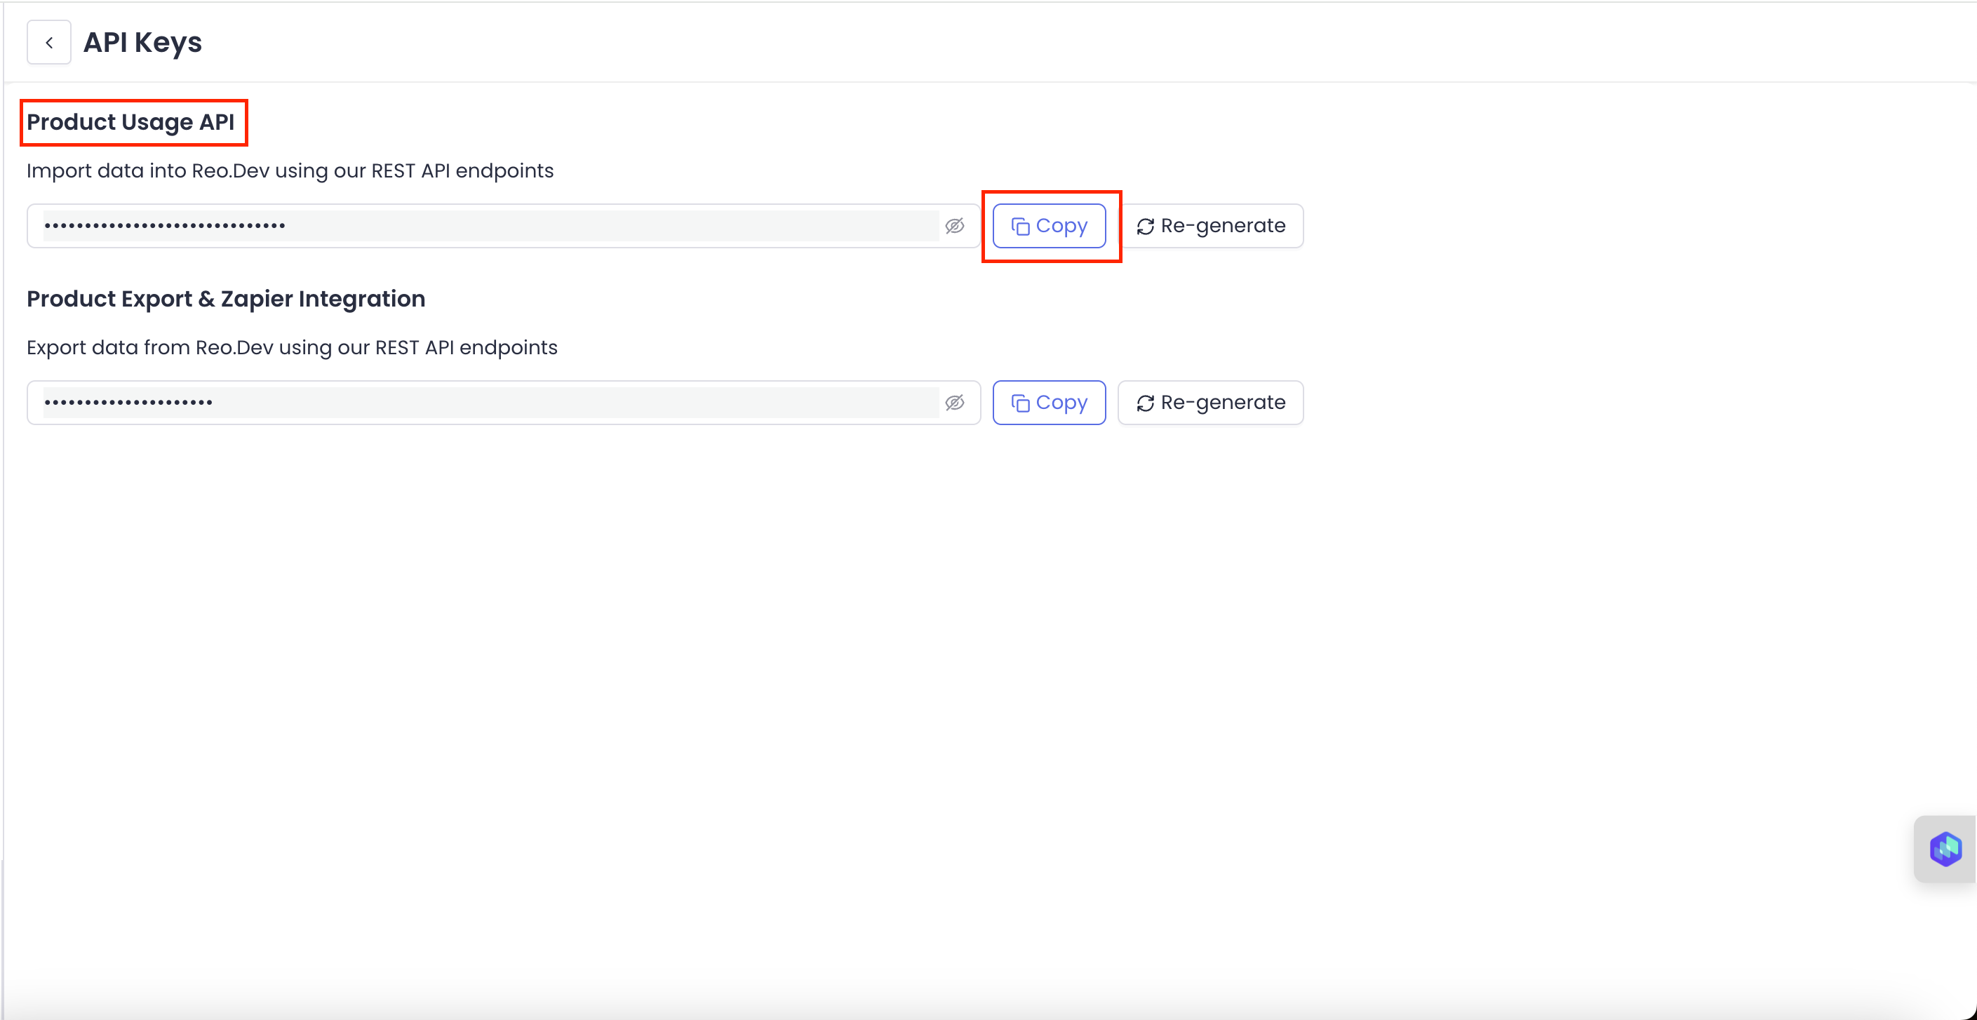
Task: Click refresh icon in second Re-generate button
Action: (x=1145, y=403)
